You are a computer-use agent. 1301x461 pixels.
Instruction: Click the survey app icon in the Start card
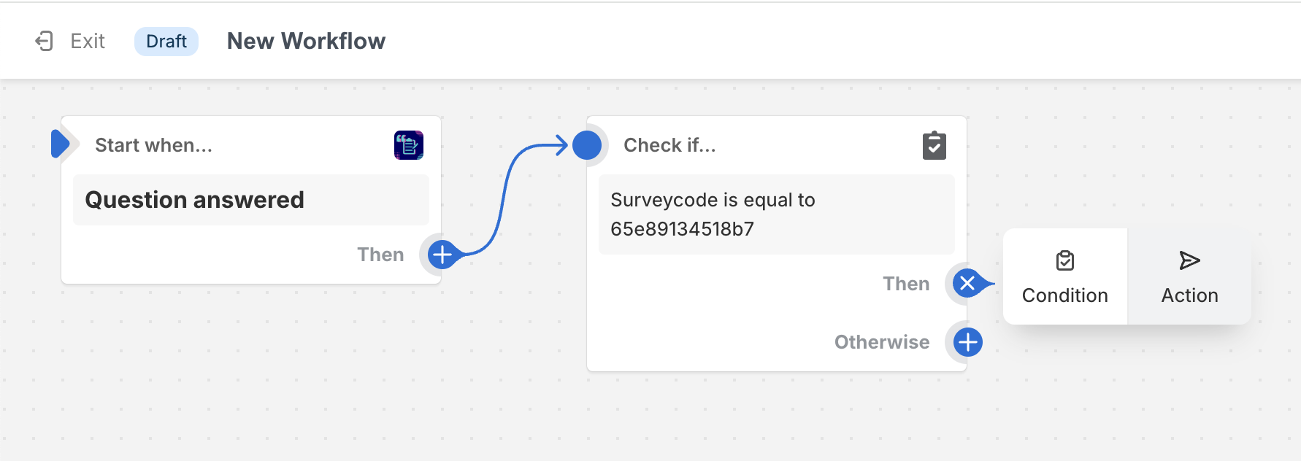point(409,145)
